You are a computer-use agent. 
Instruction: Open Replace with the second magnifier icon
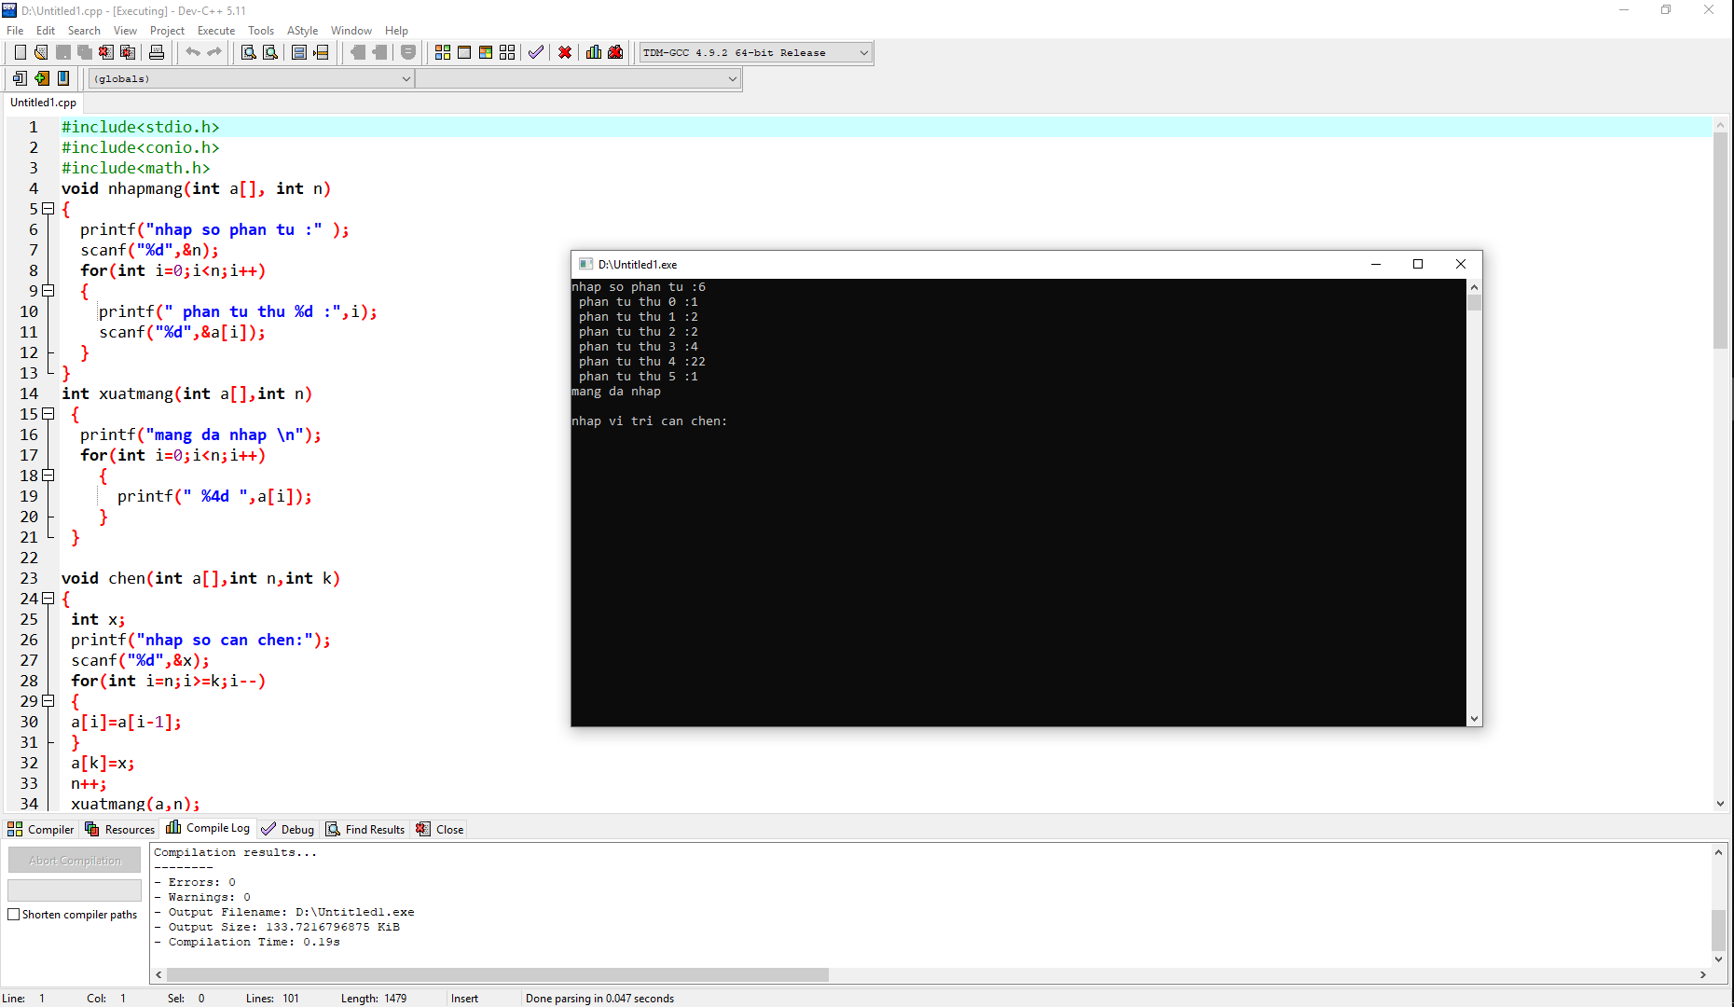point(270,52)
